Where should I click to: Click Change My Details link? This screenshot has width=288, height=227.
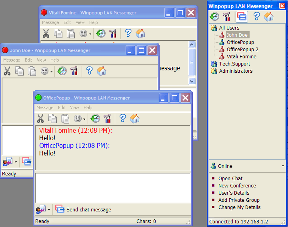point(240,207)
